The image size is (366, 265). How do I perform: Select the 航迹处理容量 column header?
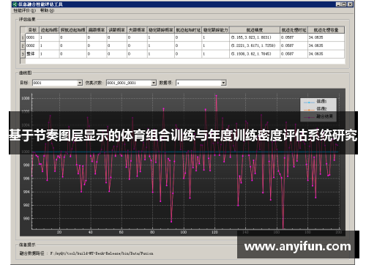[x=326, y=30]
